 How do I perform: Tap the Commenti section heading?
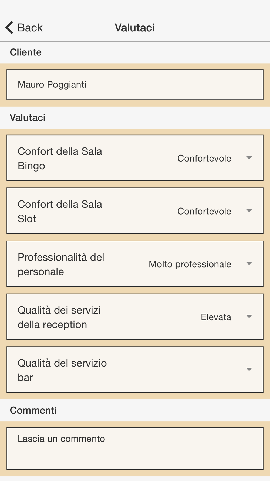click(33, 410)
